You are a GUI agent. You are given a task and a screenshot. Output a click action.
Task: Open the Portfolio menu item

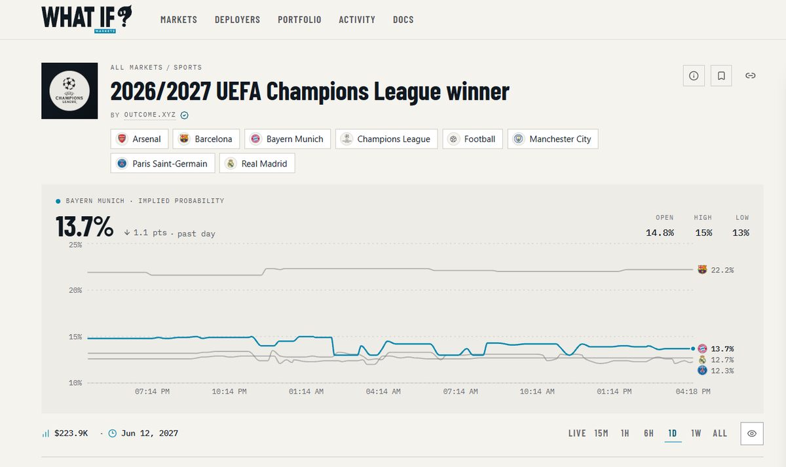pos(299,20)
